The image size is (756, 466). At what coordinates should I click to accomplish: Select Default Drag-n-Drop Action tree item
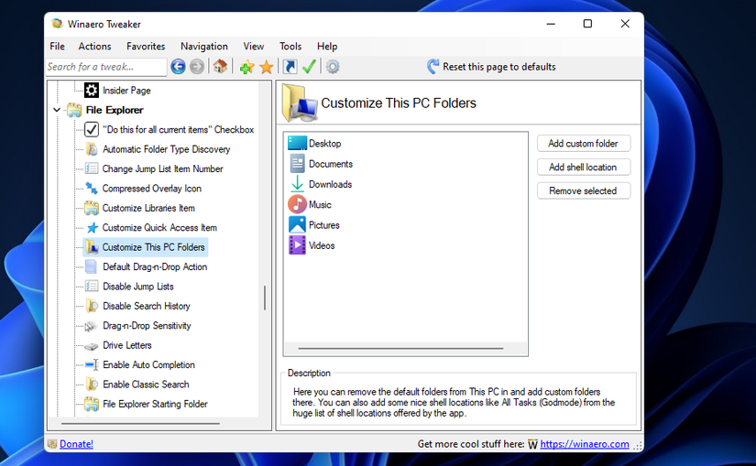coord(155,266)
